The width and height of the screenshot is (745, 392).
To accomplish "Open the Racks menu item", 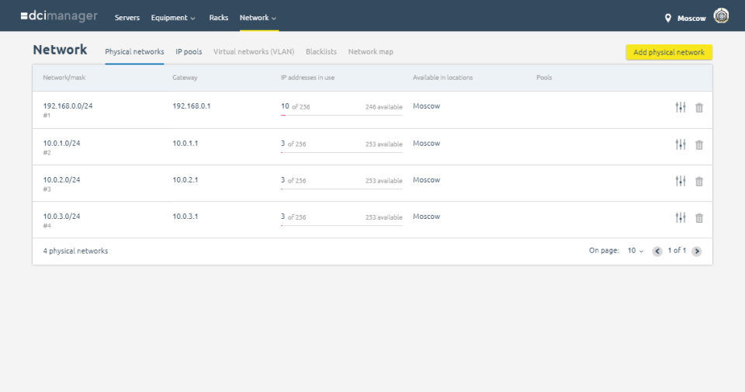I will pos(219,18).
